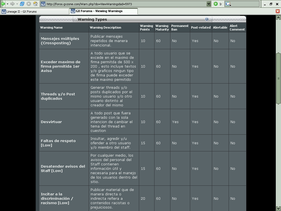This screenshot has height=211, width=281.
Task: Click the green Go (Ir) button
Action: tap(216, 4)
